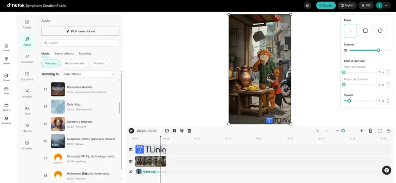Image resolution: width=396 pixels, height=183 pixels.
Task: Select the Playlists filter chip
Action: (99, 64)
